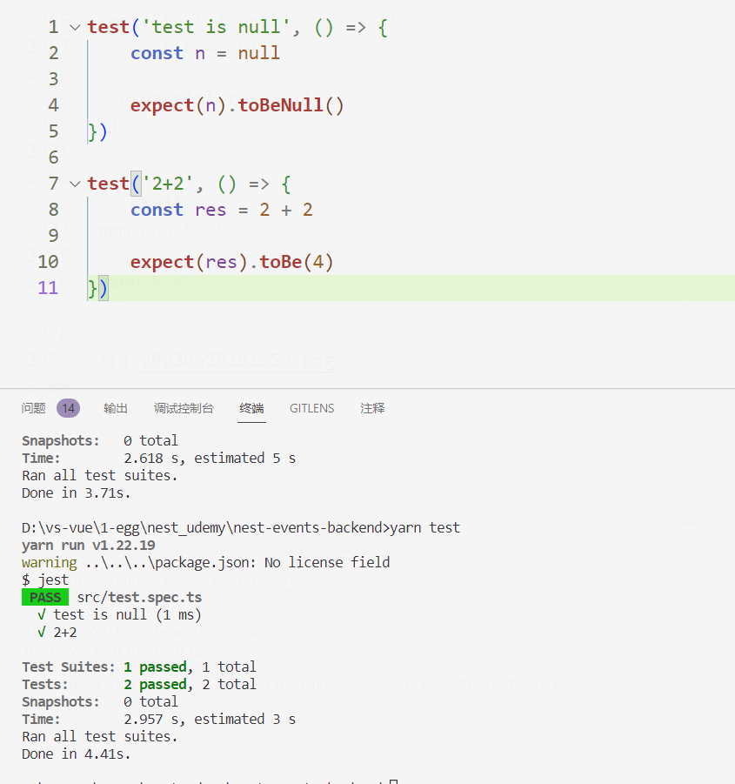735x784 pixels.
Task: Click the 'yarn test' command in terminal
Action: coord(425,527)
